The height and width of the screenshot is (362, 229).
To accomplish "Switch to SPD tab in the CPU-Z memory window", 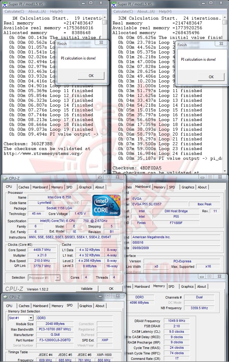I will pyautogui.click(x=171, y=287).
